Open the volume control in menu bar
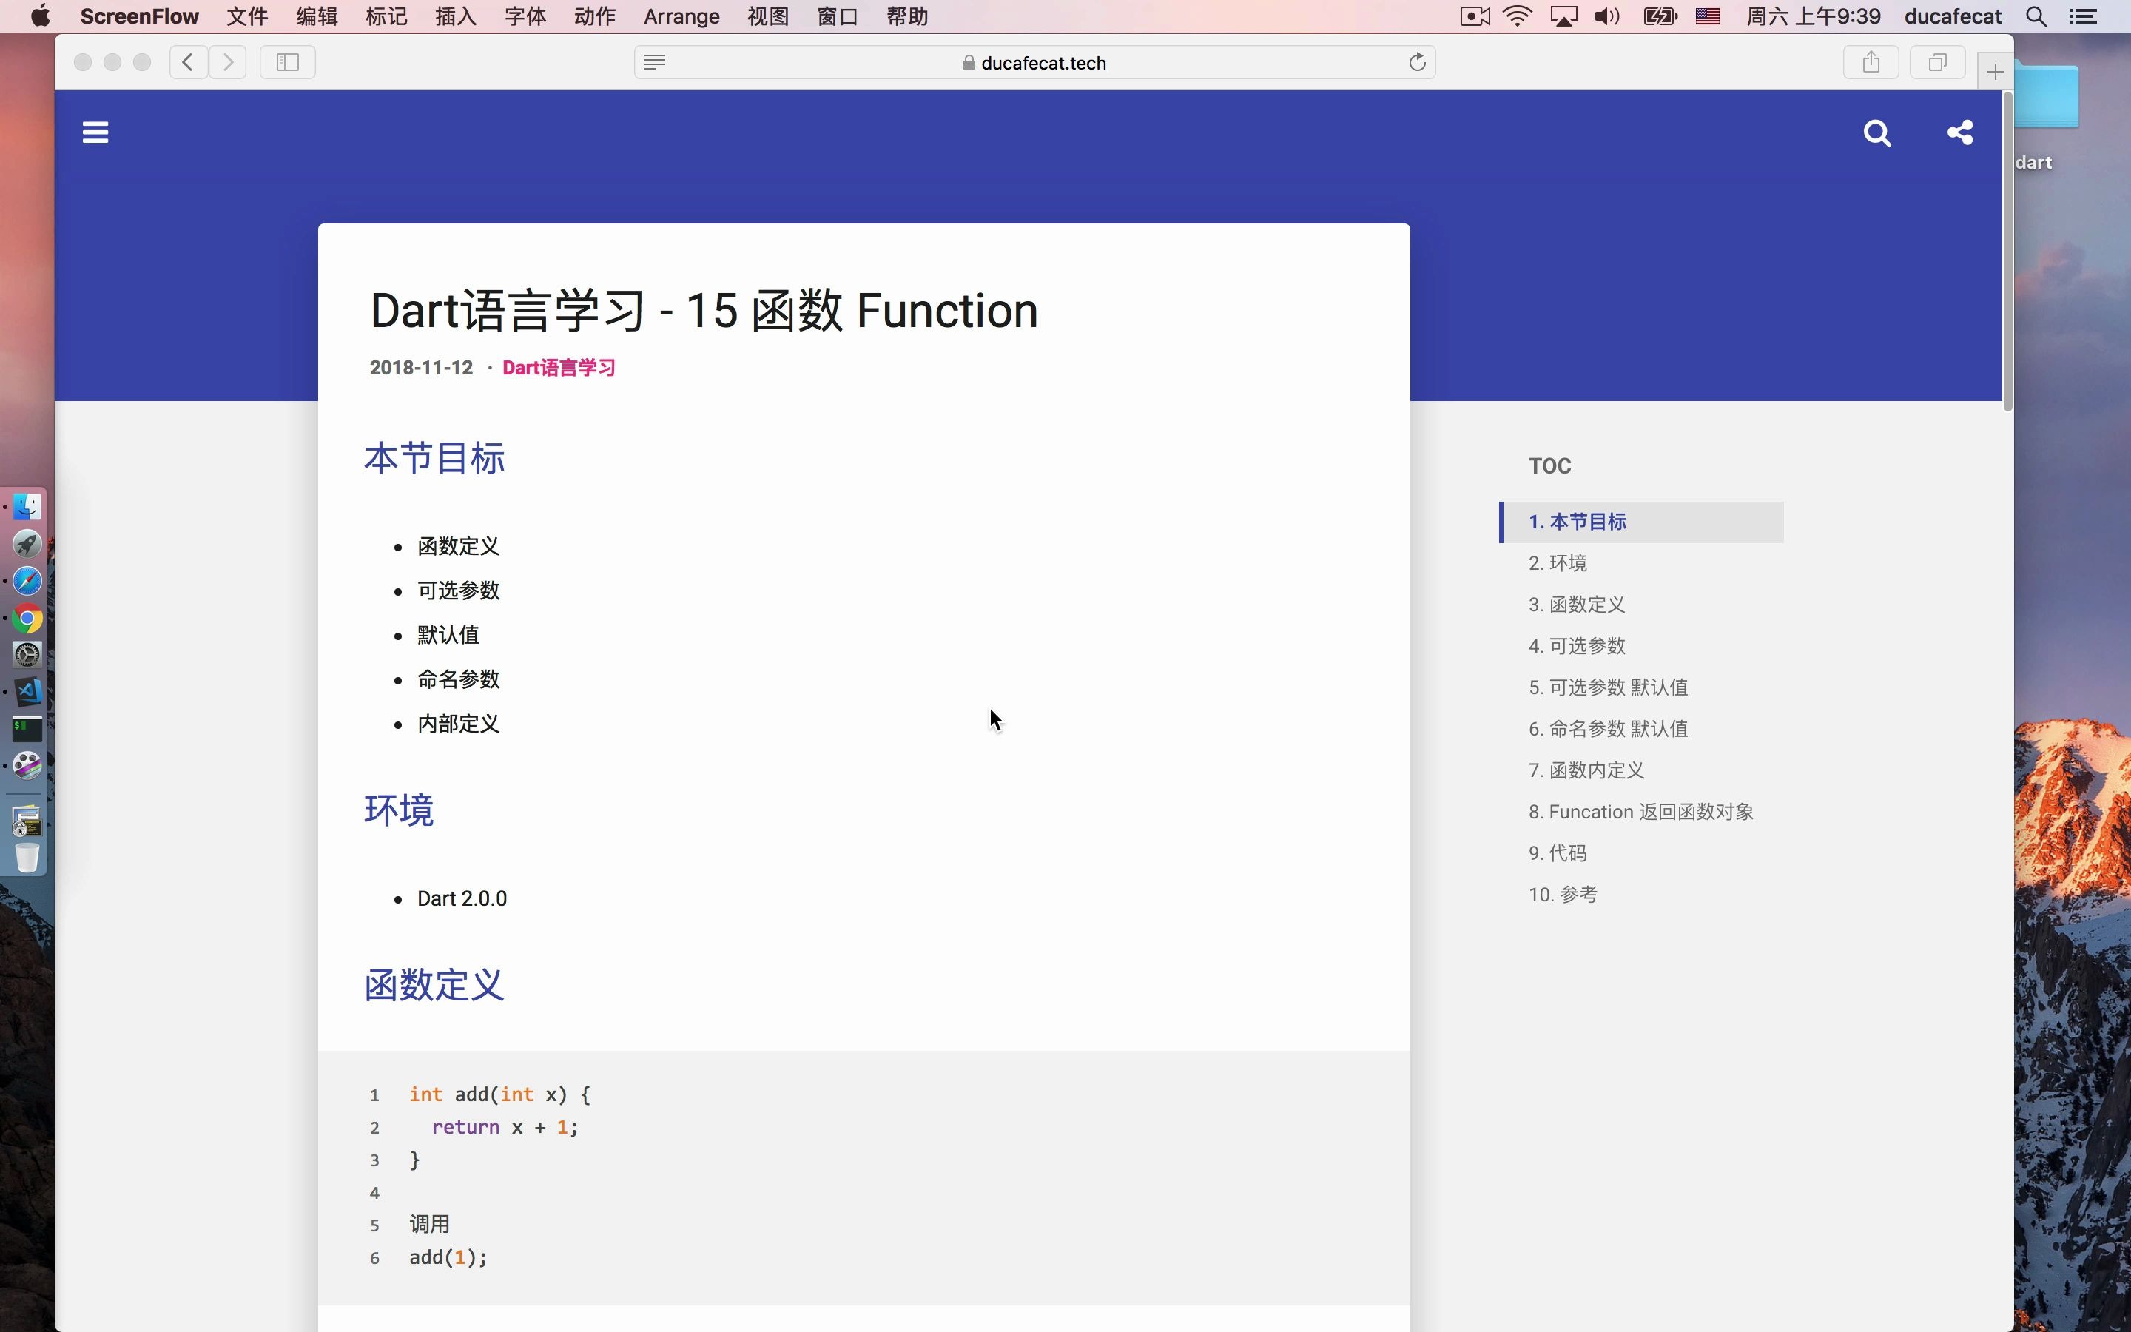 (1606, 17)
